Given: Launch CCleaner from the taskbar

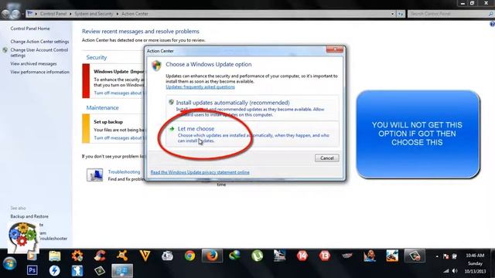Looking at the screenshot, I should [100, 256].
